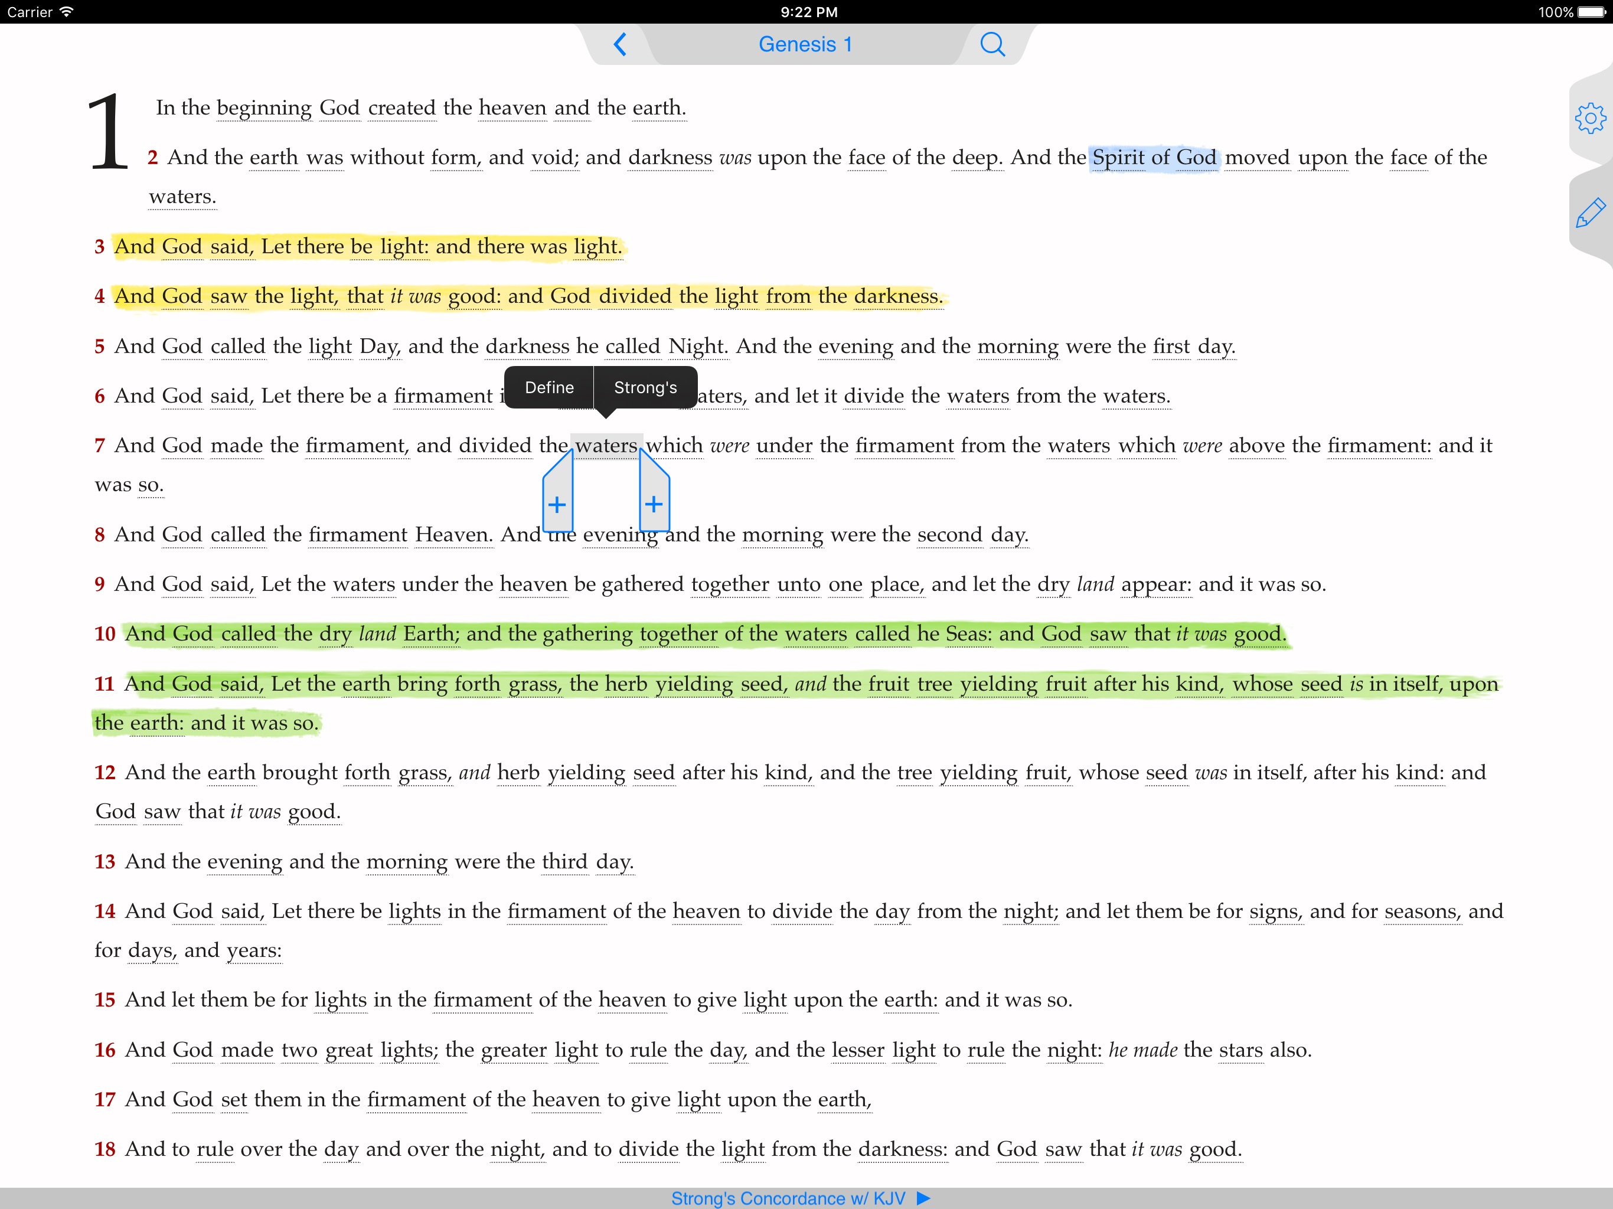Tap the word "above" in verse 7
Image resolution: width=1613 pixels, height=1209 pixels.
1256,446
